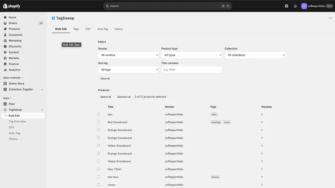335x188 pixels.
Task: Check the box for Red Snowboard
Action: pyautogui.click(x=98, y=122)
